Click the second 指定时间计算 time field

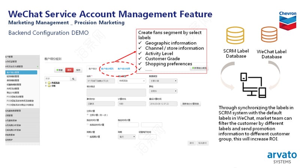click(151, 125)
